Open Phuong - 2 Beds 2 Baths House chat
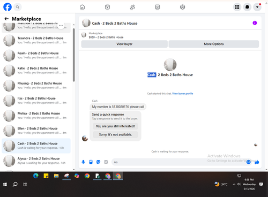 coord(36,86)
